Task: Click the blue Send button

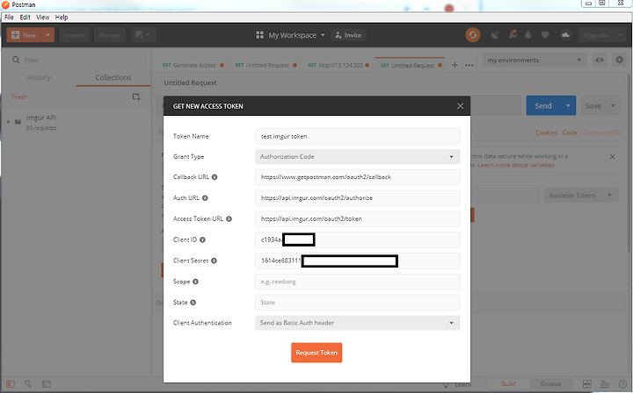Action: click(543, 105)
